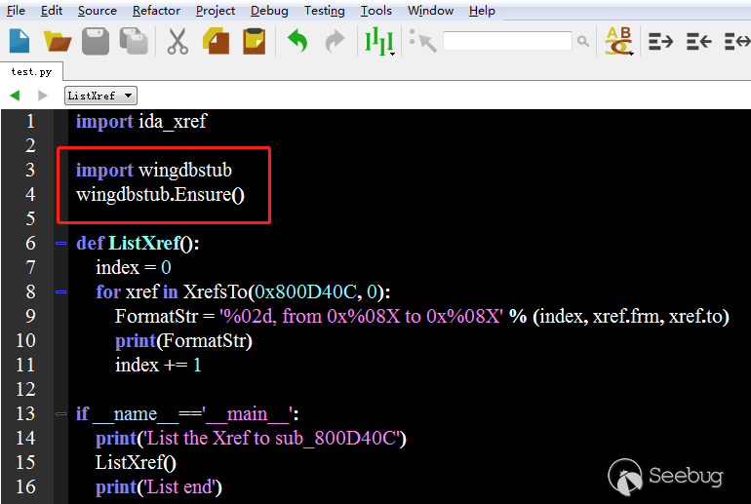Click the Save All icon
The image size is (751, 504).
(x=133, y=41)
